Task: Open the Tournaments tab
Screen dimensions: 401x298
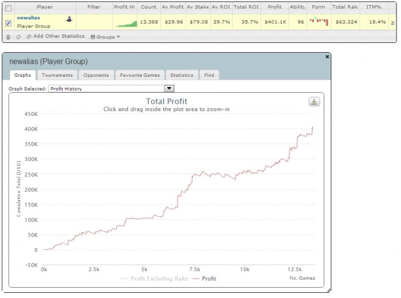Action: point(57,75)
